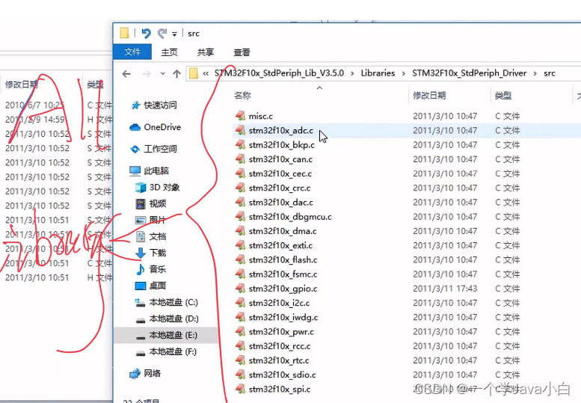Go up one folder level

(176, 74)
